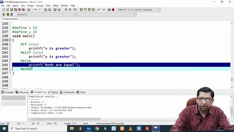Click the Save All toolbar icon

coord(15,10)
